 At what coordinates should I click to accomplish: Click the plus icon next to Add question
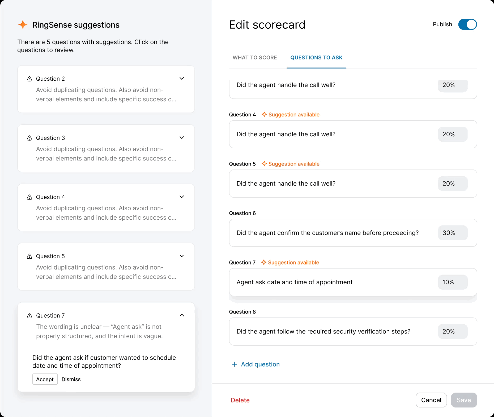point(234,364)
